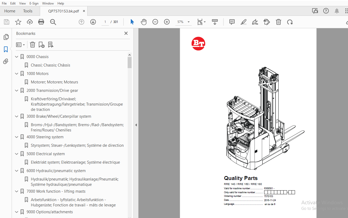This screenshot has height=218, width=348.
Task: Add a new bookmark icon
Action: pos(41,45)
